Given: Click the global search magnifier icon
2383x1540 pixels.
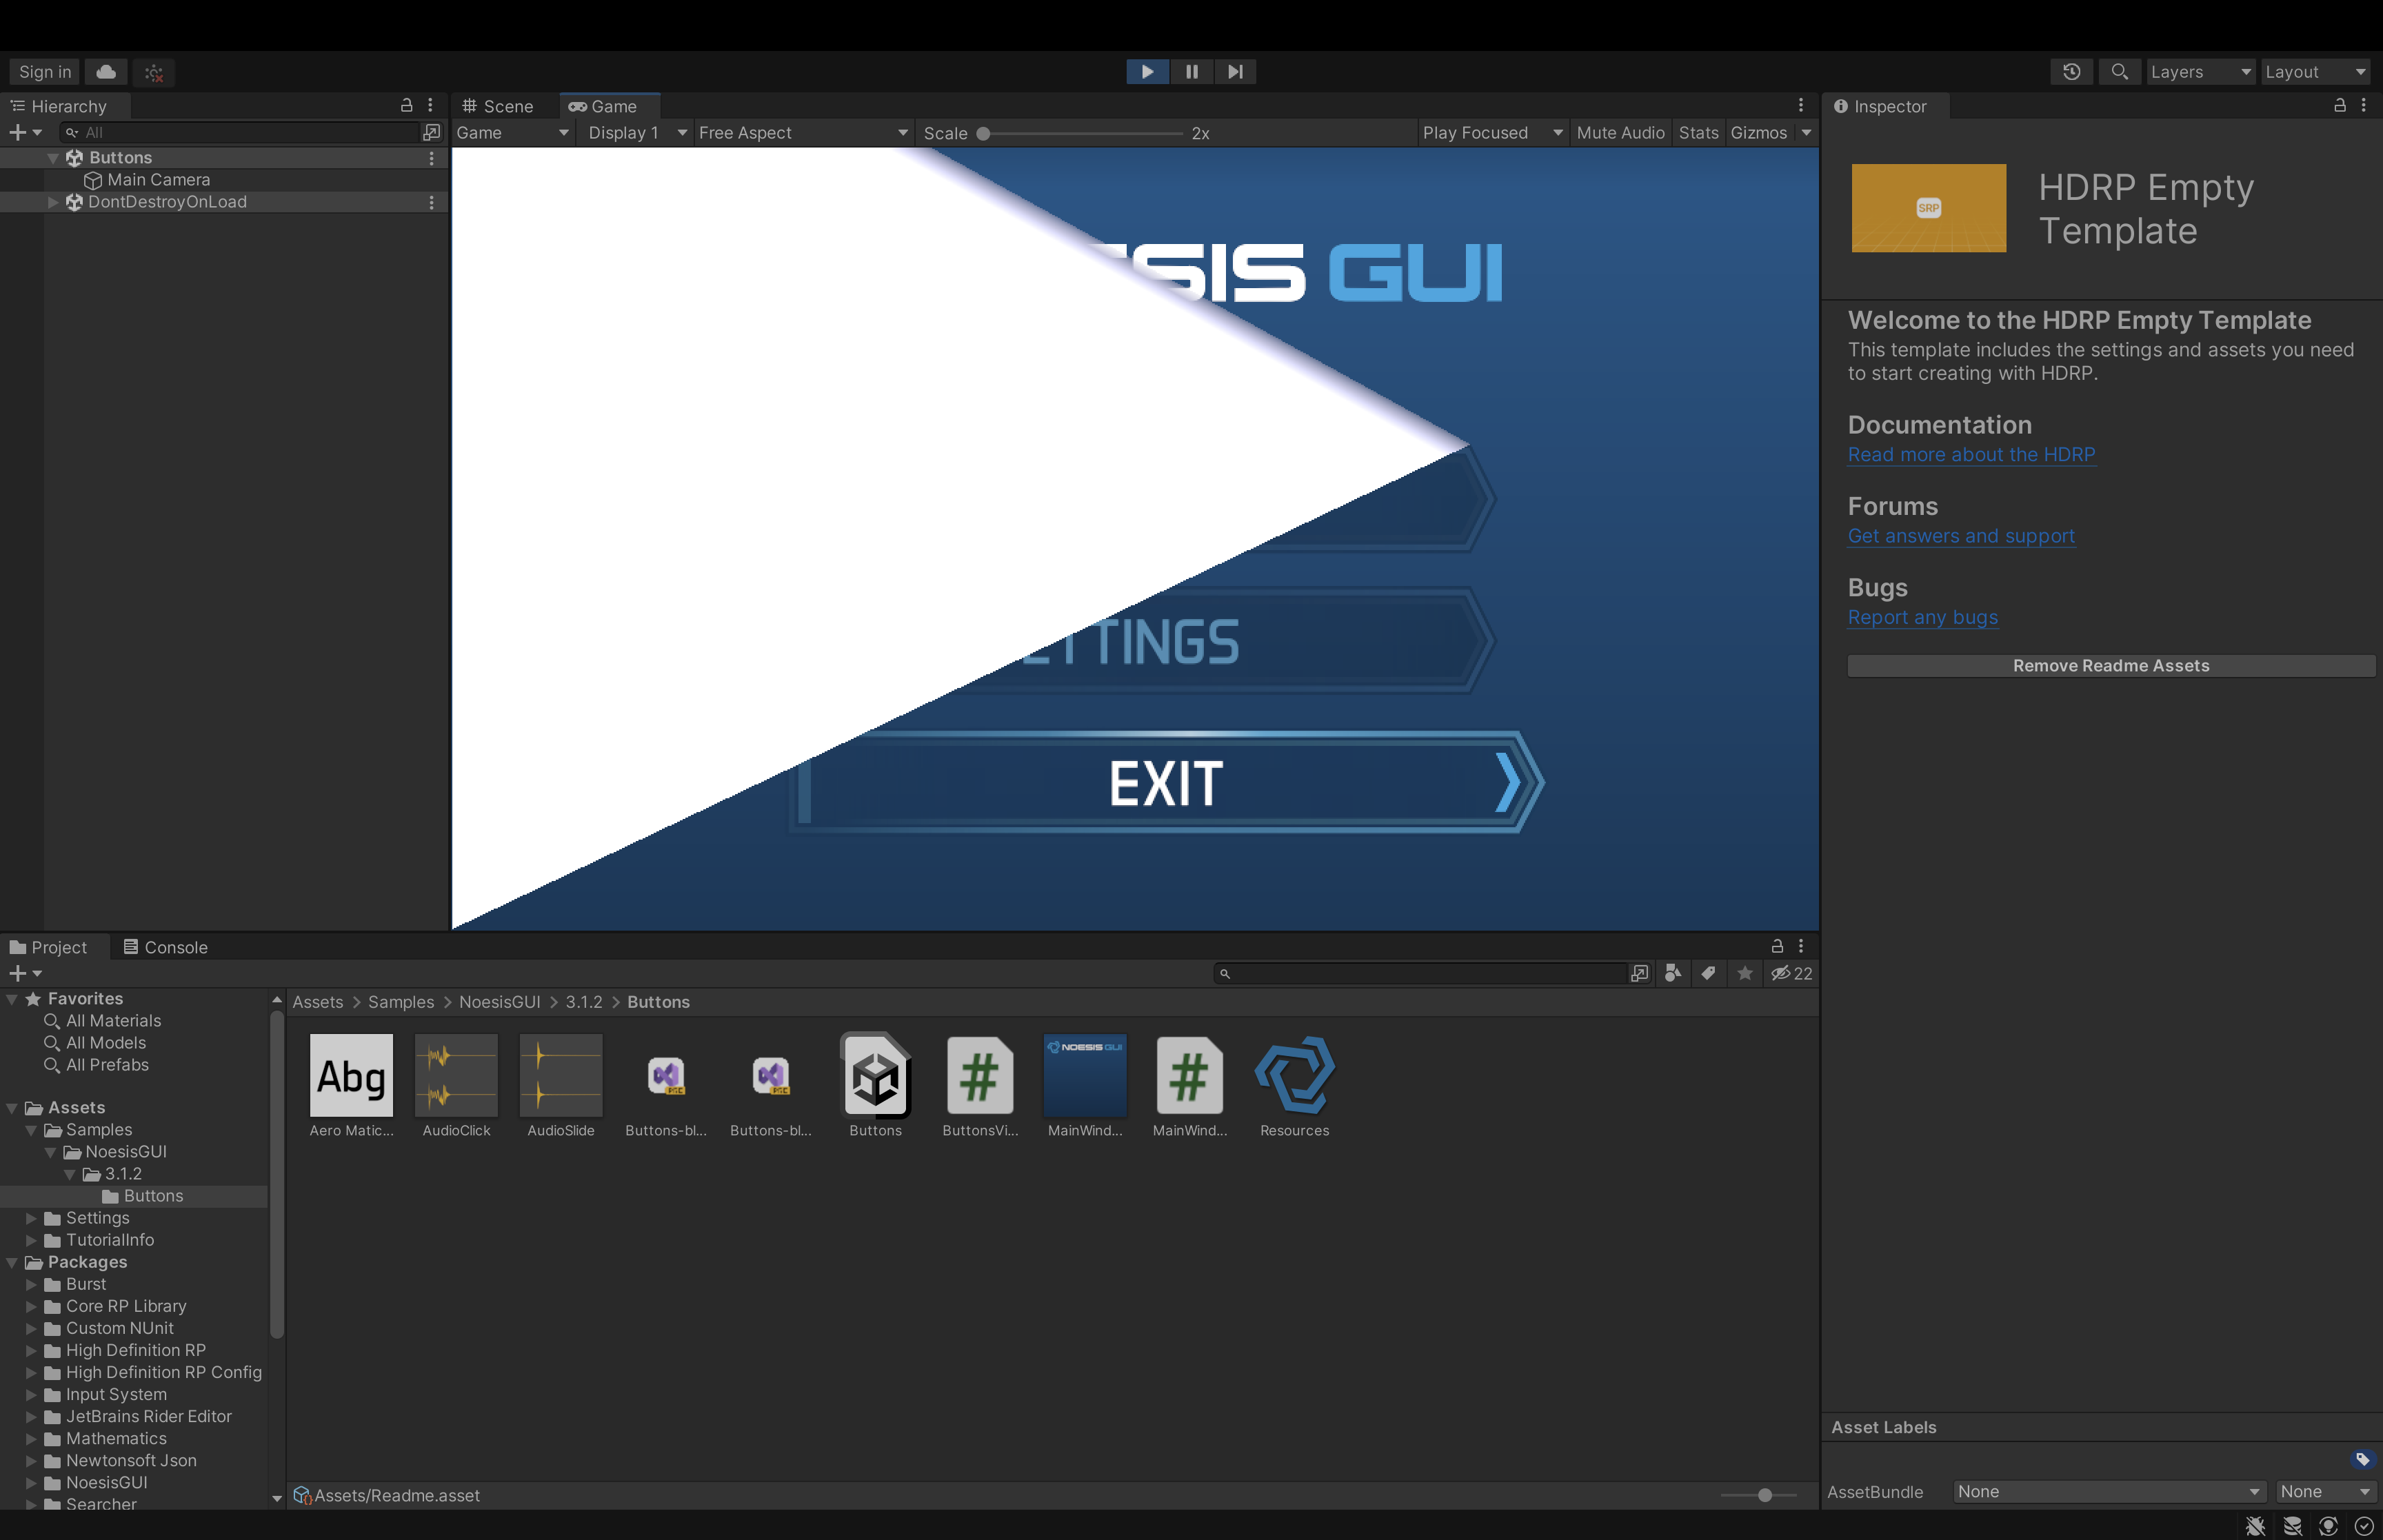Looking at the screenshot, I should click(x=2119, y=72).
